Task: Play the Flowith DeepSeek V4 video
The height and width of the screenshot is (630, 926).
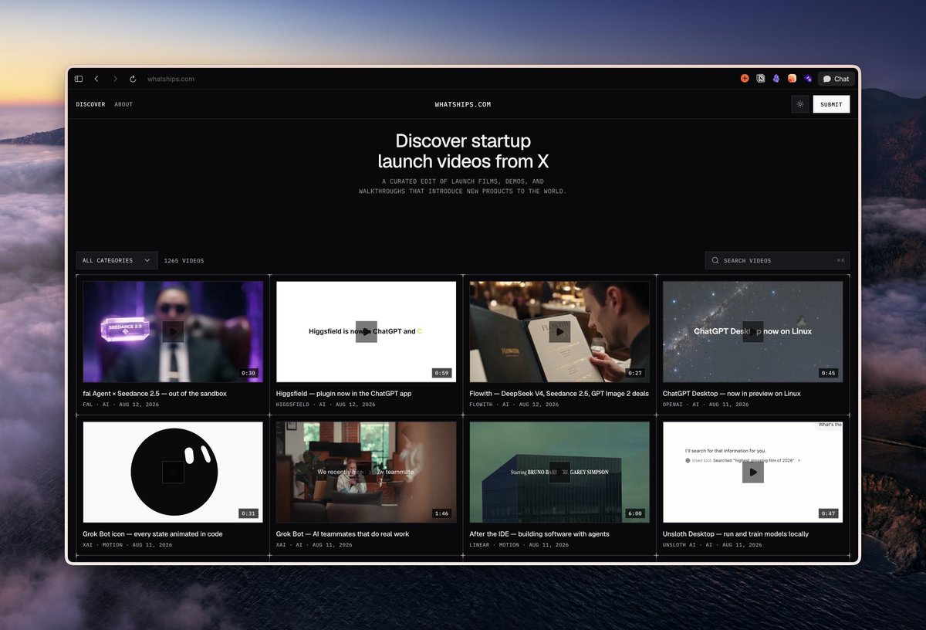Action: pyautogui.click(x=559, y=331)
